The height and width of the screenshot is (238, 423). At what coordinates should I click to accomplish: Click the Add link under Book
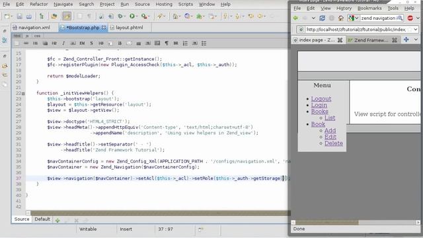point(330,131)
